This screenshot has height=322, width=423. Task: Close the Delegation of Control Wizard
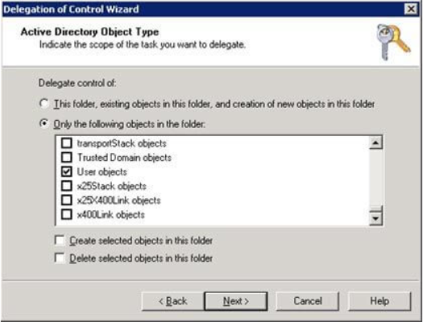pos(411,9)
